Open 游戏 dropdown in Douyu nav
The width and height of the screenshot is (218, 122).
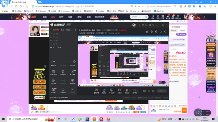(x=80, y=17)
